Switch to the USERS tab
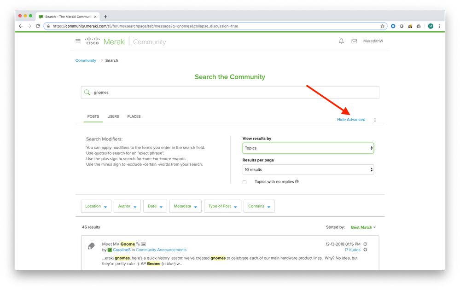460x290 pixels. click(113, 116)
